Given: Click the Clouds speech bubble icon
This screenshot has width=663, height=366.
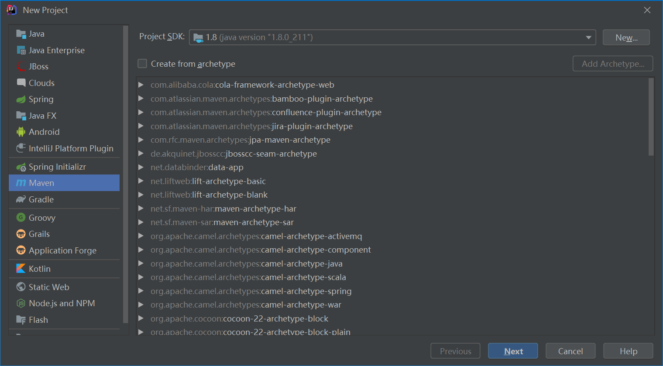Looking at the screenshot, I should [x=21, y=83].
